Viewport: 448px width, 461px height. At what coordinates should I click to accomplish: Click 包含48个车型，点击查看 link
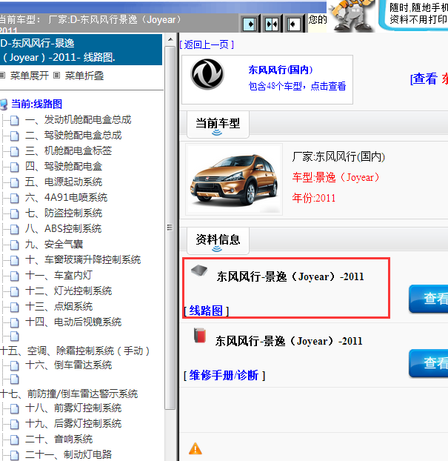coord(297,86)
